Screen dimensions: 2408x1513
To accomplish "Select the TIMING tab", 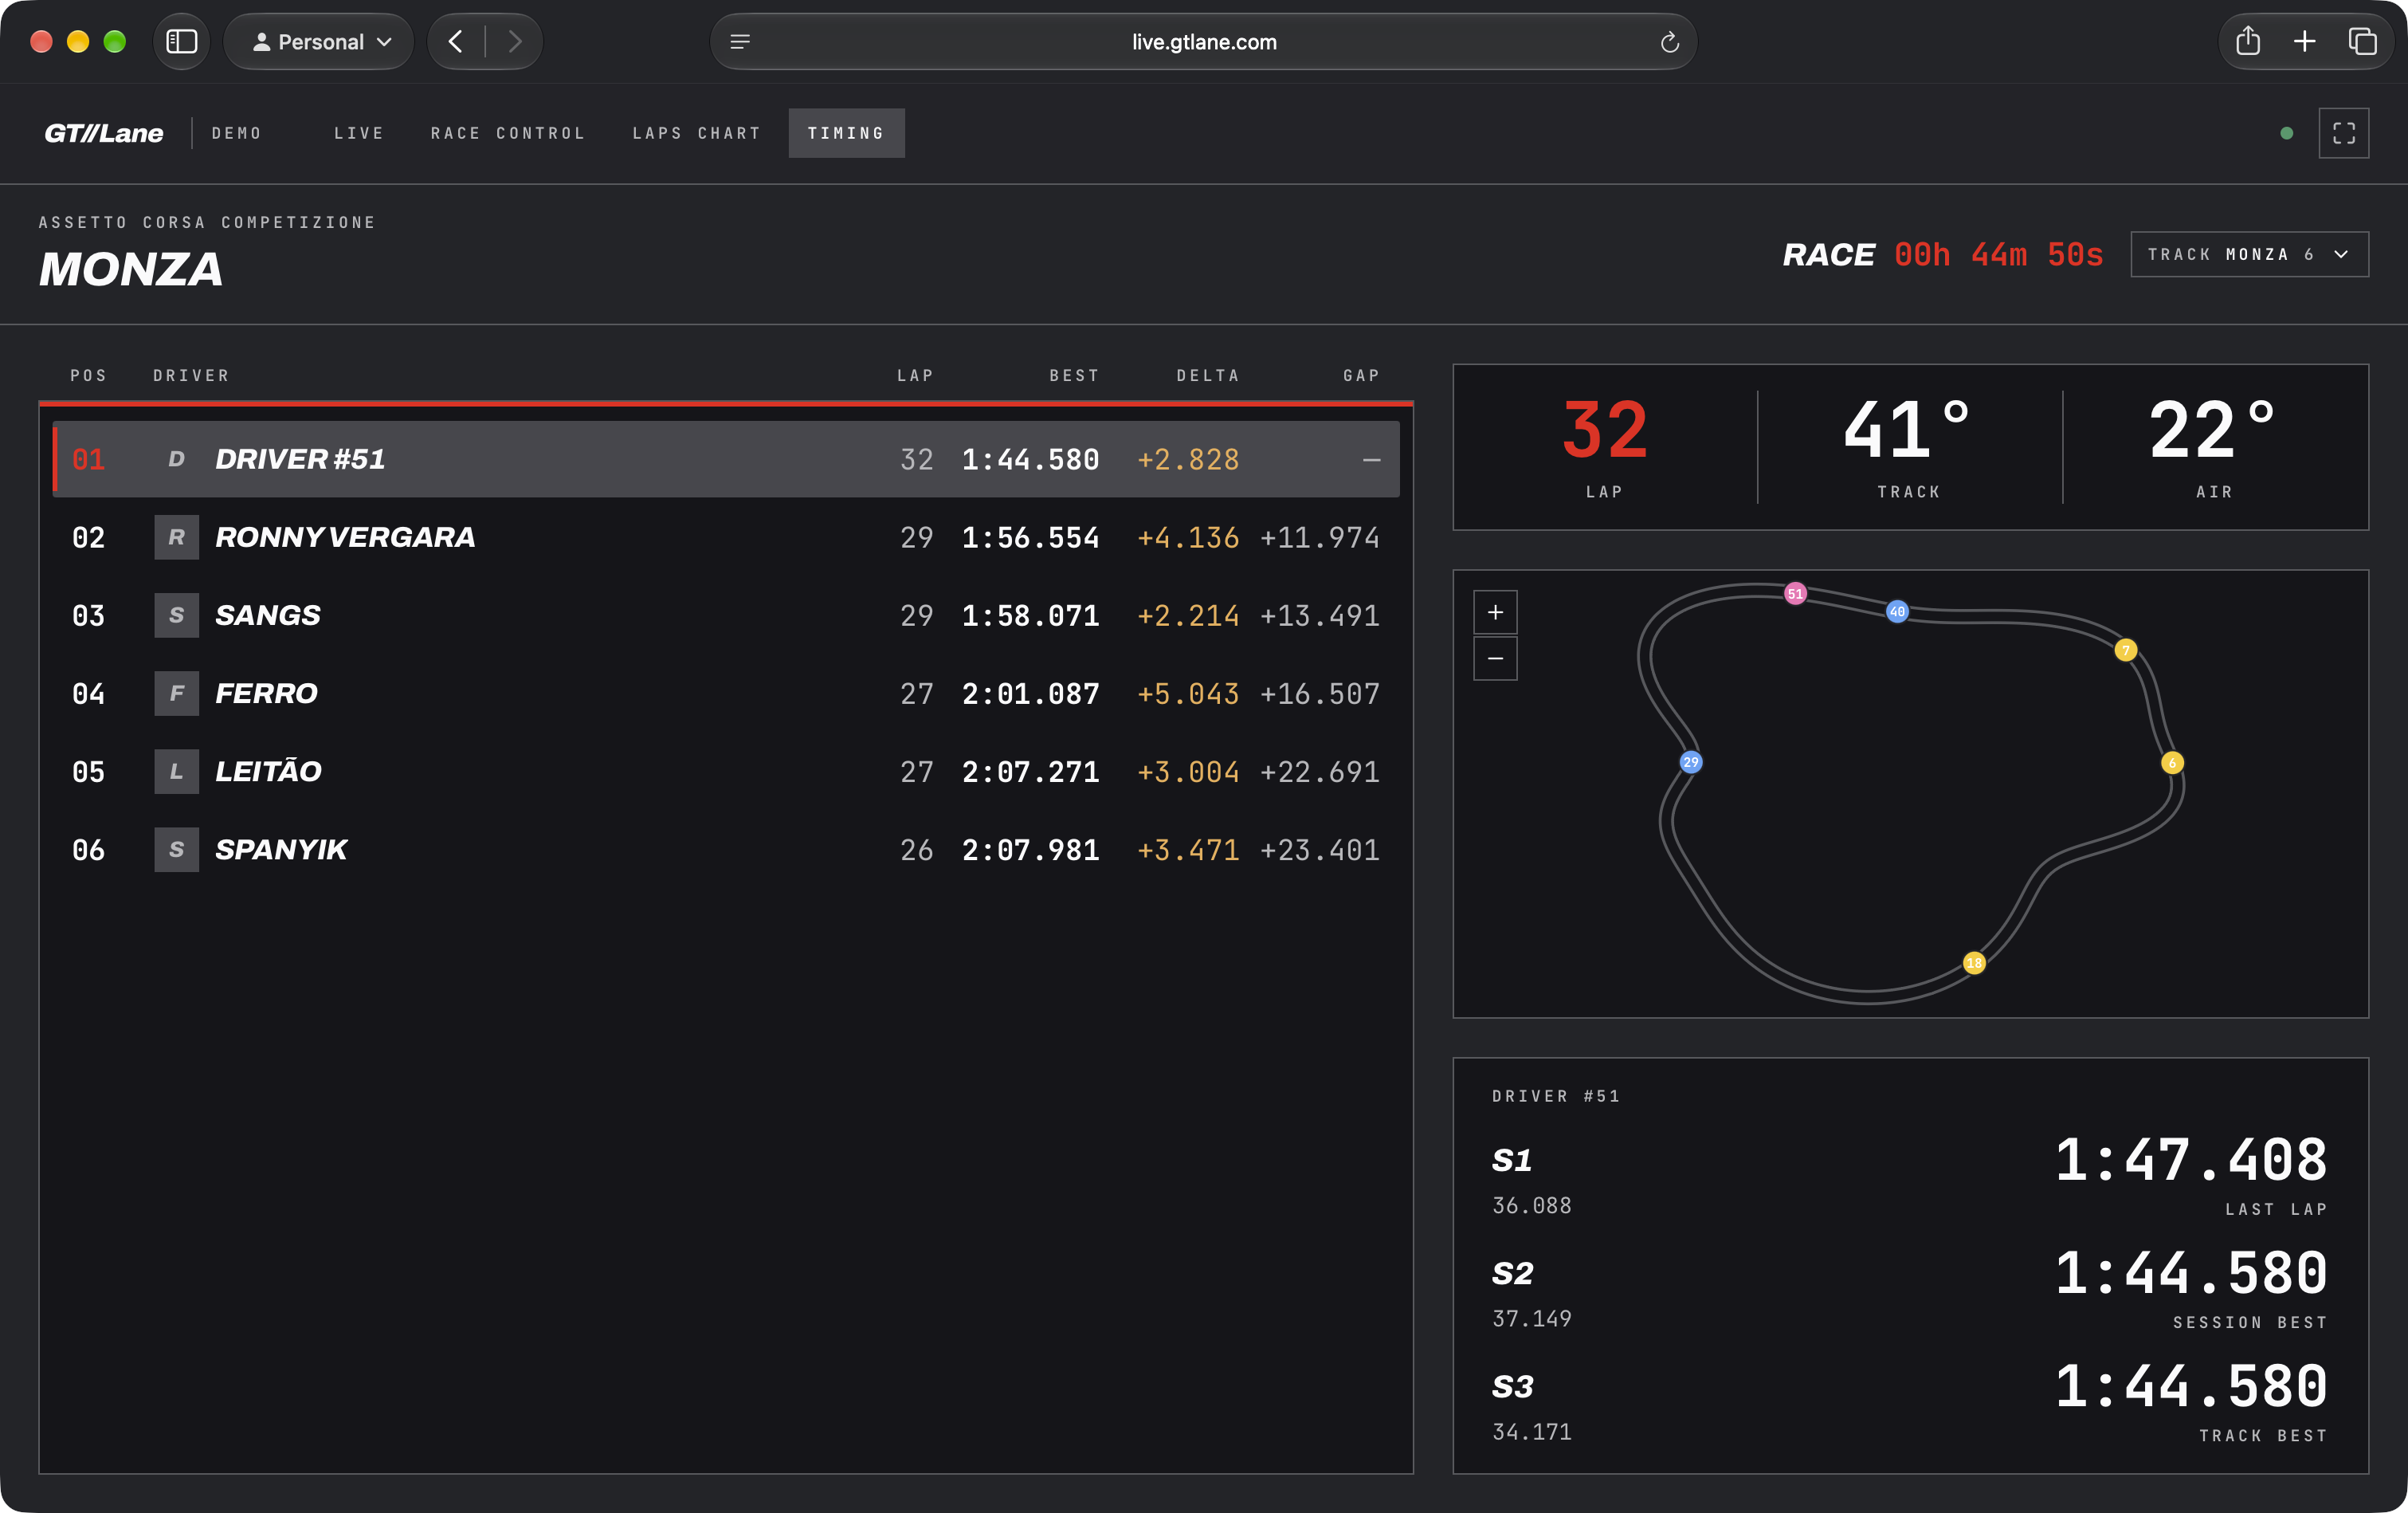I will 846,133.
